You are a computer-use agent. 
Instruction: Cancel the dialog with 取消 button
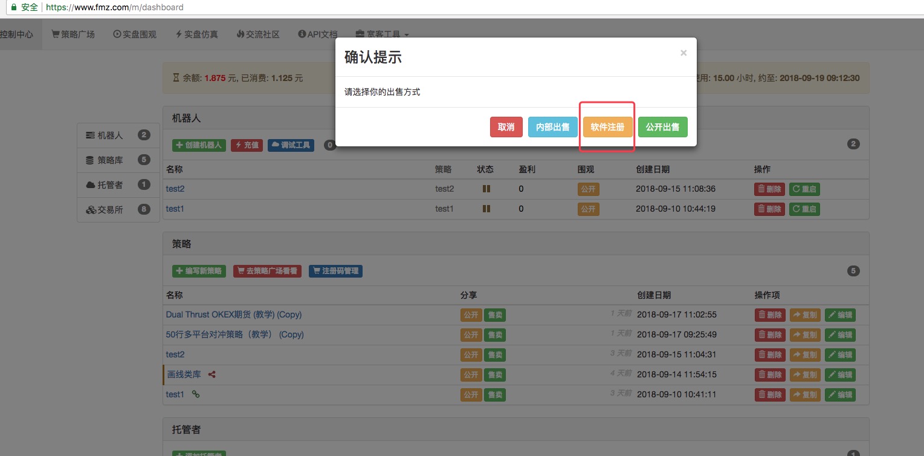506,127
